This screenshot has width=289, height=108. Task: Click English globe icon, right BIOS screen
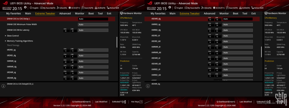pyautogui.click(x=175, y=8)
